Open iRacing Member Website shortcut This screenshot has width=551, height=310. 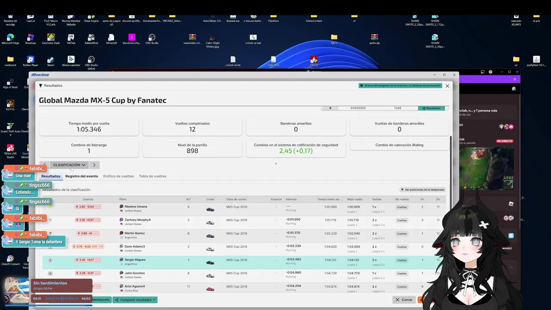[x=71, y=21]
